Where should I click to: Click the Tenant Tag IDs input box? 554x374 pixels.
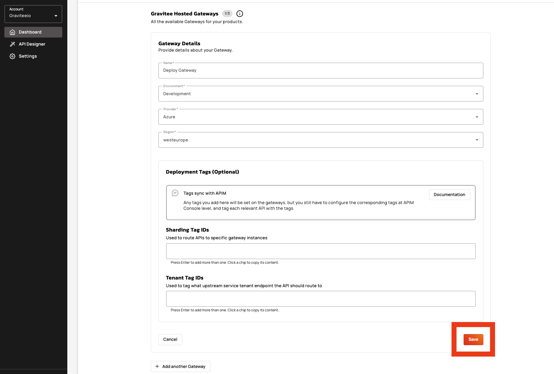point(321,299)
